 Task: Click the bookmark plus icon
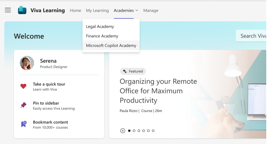24,124
